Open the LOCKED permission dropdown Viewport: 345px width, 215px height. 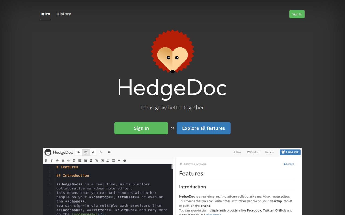click(x=289, y=164)
